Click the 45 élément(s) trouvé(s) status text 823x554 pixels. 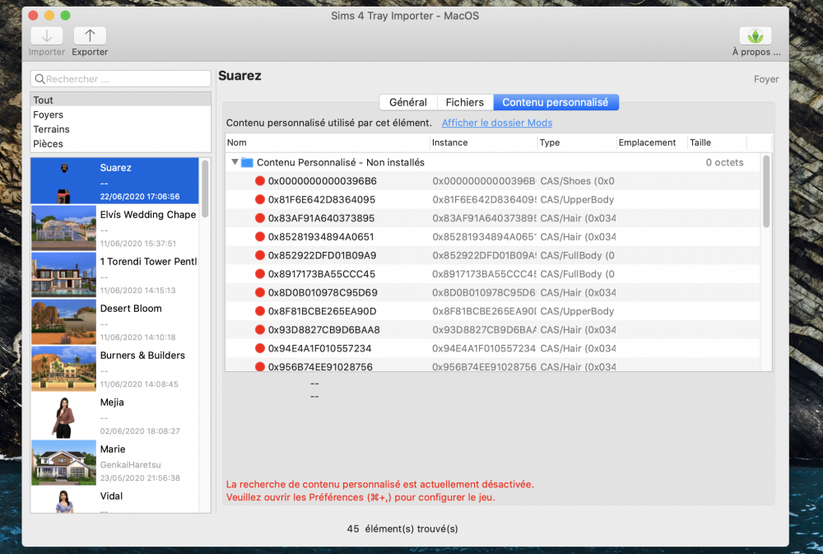[x=402, y=528]
